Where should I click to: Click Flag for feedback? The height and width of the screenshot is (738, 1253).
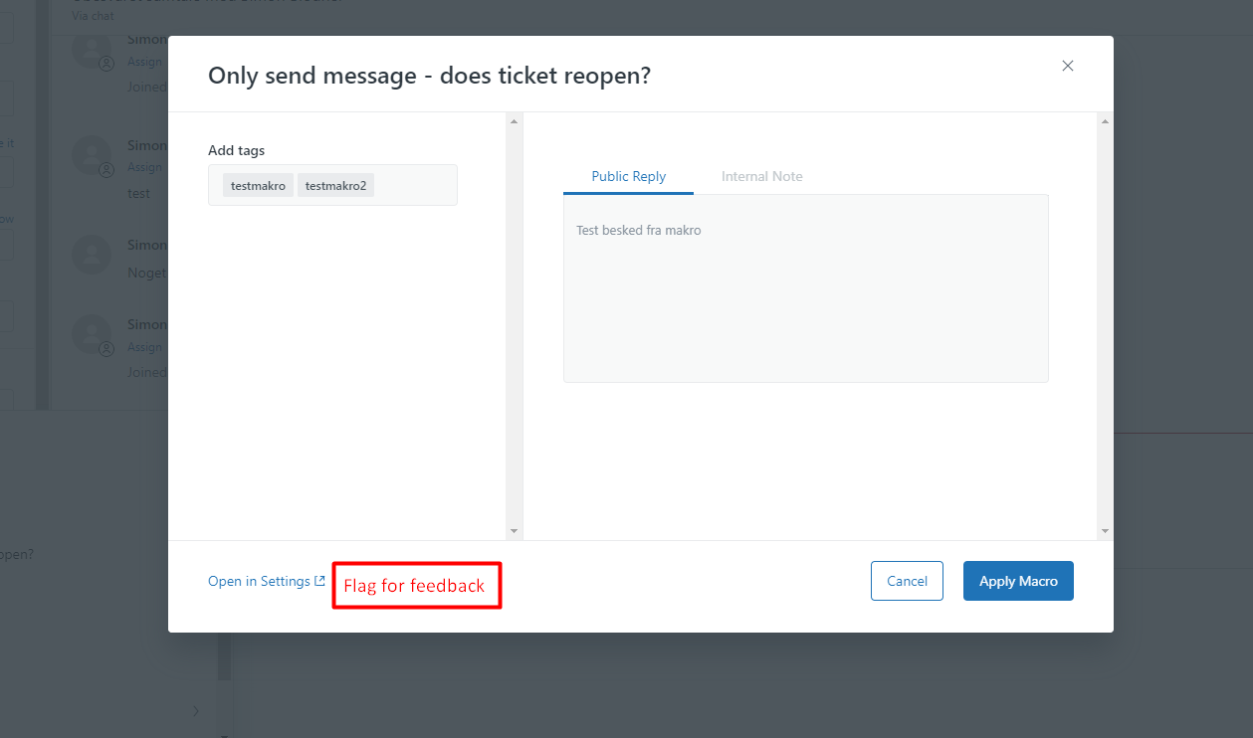pos(415,586)
